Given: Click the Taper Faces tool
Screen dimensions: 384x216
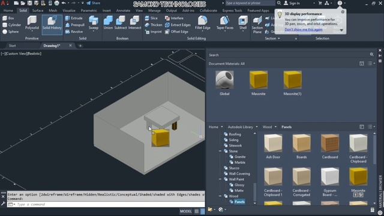Looking at the screenshot, I should (225, 23).
